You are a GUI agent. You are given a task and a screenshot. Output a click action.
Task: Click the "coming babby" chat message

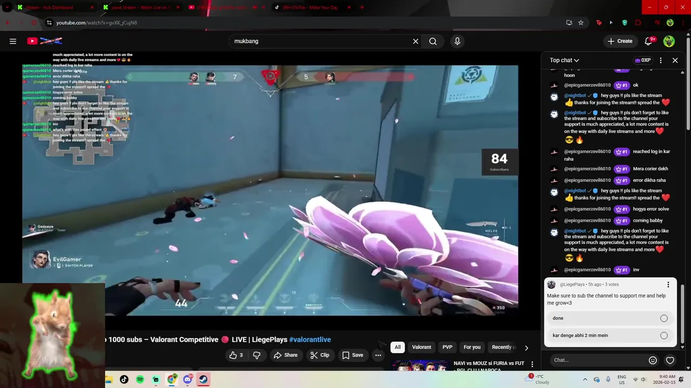pyautogui.click(x=648, y=220)
